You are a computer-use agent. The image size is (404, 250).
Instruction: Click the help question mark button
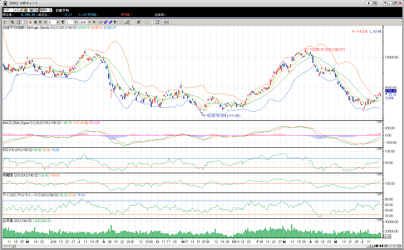point(385,3)
